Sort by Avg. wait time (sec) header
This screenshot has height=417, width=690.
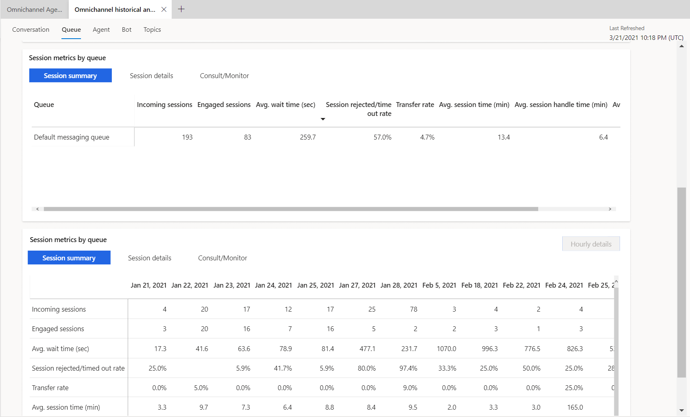tap(286, 105)
